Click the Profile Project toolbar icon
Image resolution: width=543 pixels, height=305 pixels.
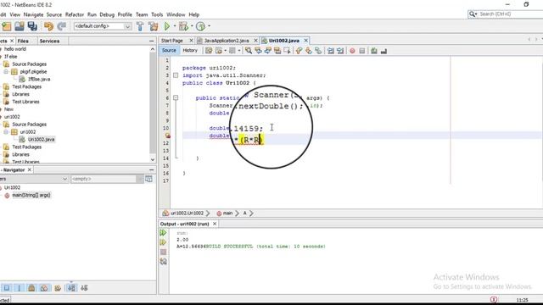(x=200, y=26)
